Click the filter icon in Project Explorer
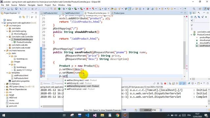Viewport: 210px width, 118px height. 27,17
